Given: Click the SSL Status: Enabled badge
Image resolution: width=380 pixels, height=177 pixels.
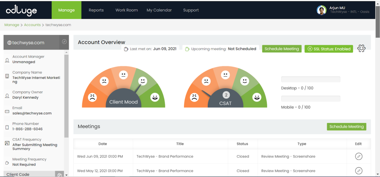Looking at the screenshot, I should coord(329,49).
